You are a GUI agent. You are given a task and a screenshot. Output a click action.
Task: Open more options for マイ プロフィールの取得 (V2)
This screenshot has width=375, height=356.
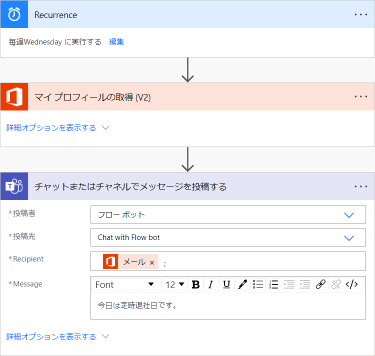[x=360, y=97]
